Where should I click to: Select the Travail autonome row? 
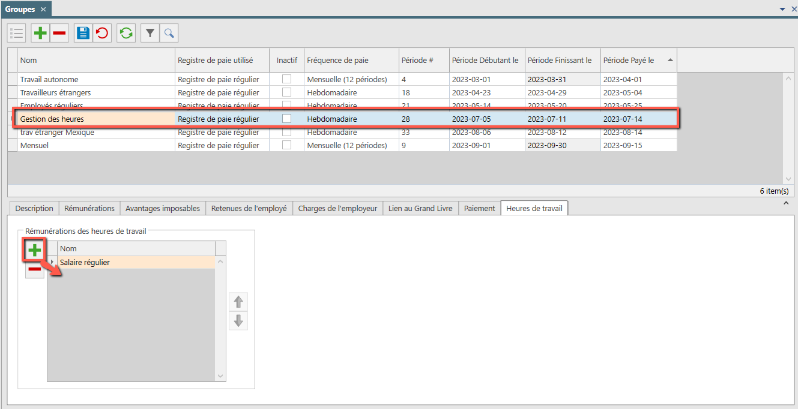coord(342,79)
